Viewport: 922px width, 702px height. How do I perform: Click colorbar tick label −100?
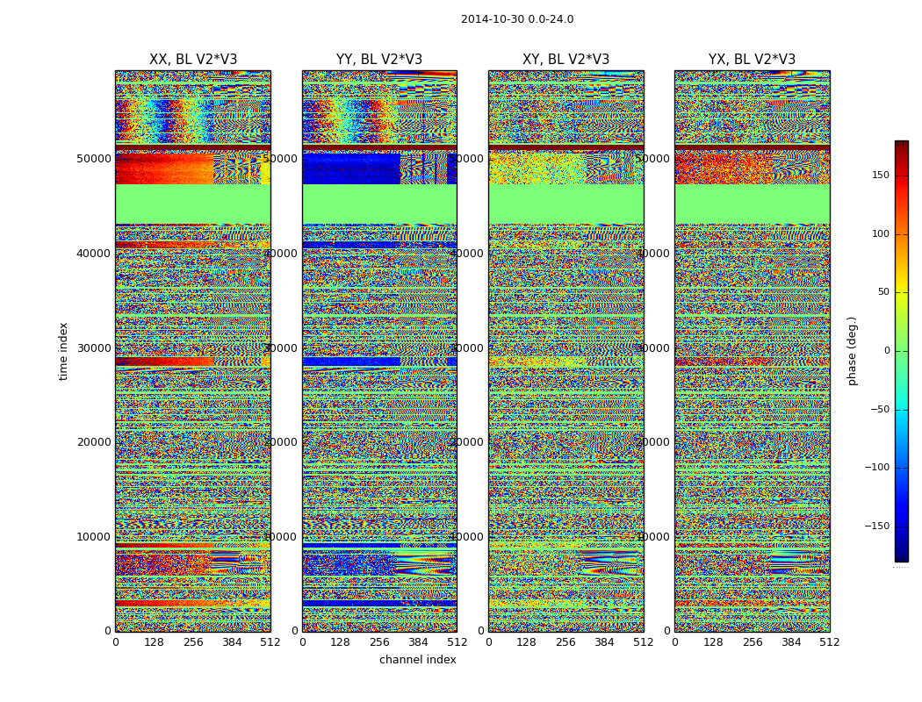point(876,468)
